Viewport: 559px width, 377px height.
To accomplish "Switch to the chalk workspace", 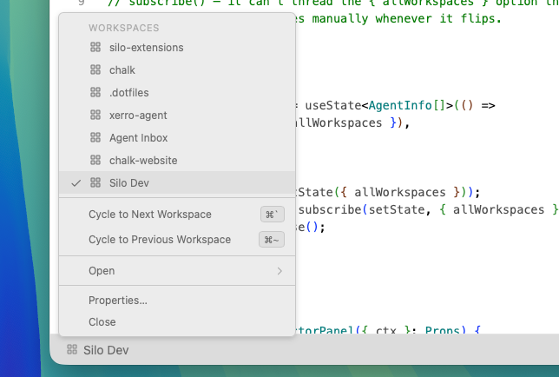I will point(177,69).
